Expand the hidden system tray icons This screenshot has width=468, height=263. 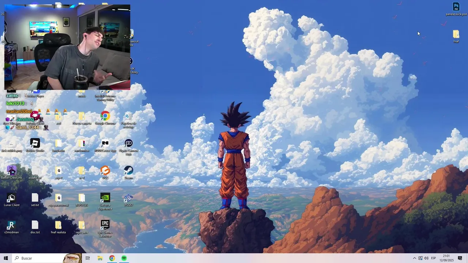pos(414,258)
